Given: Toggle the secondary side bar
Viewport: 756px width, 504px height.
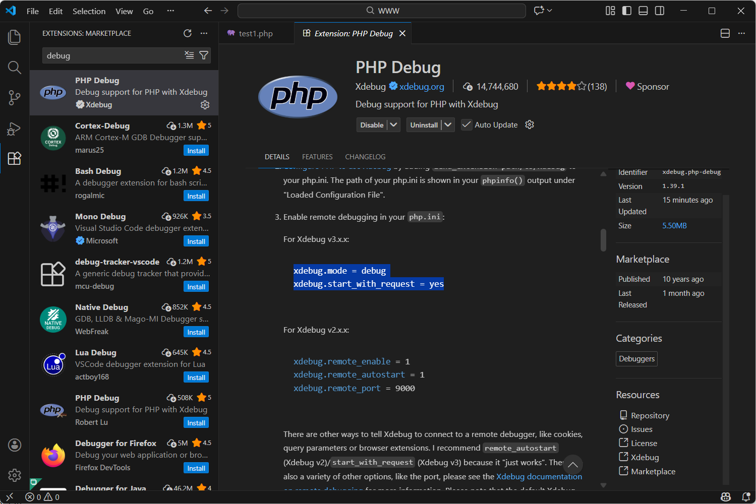Looking at the screenshot, I should pyautogui.click(x=660, y=11).
